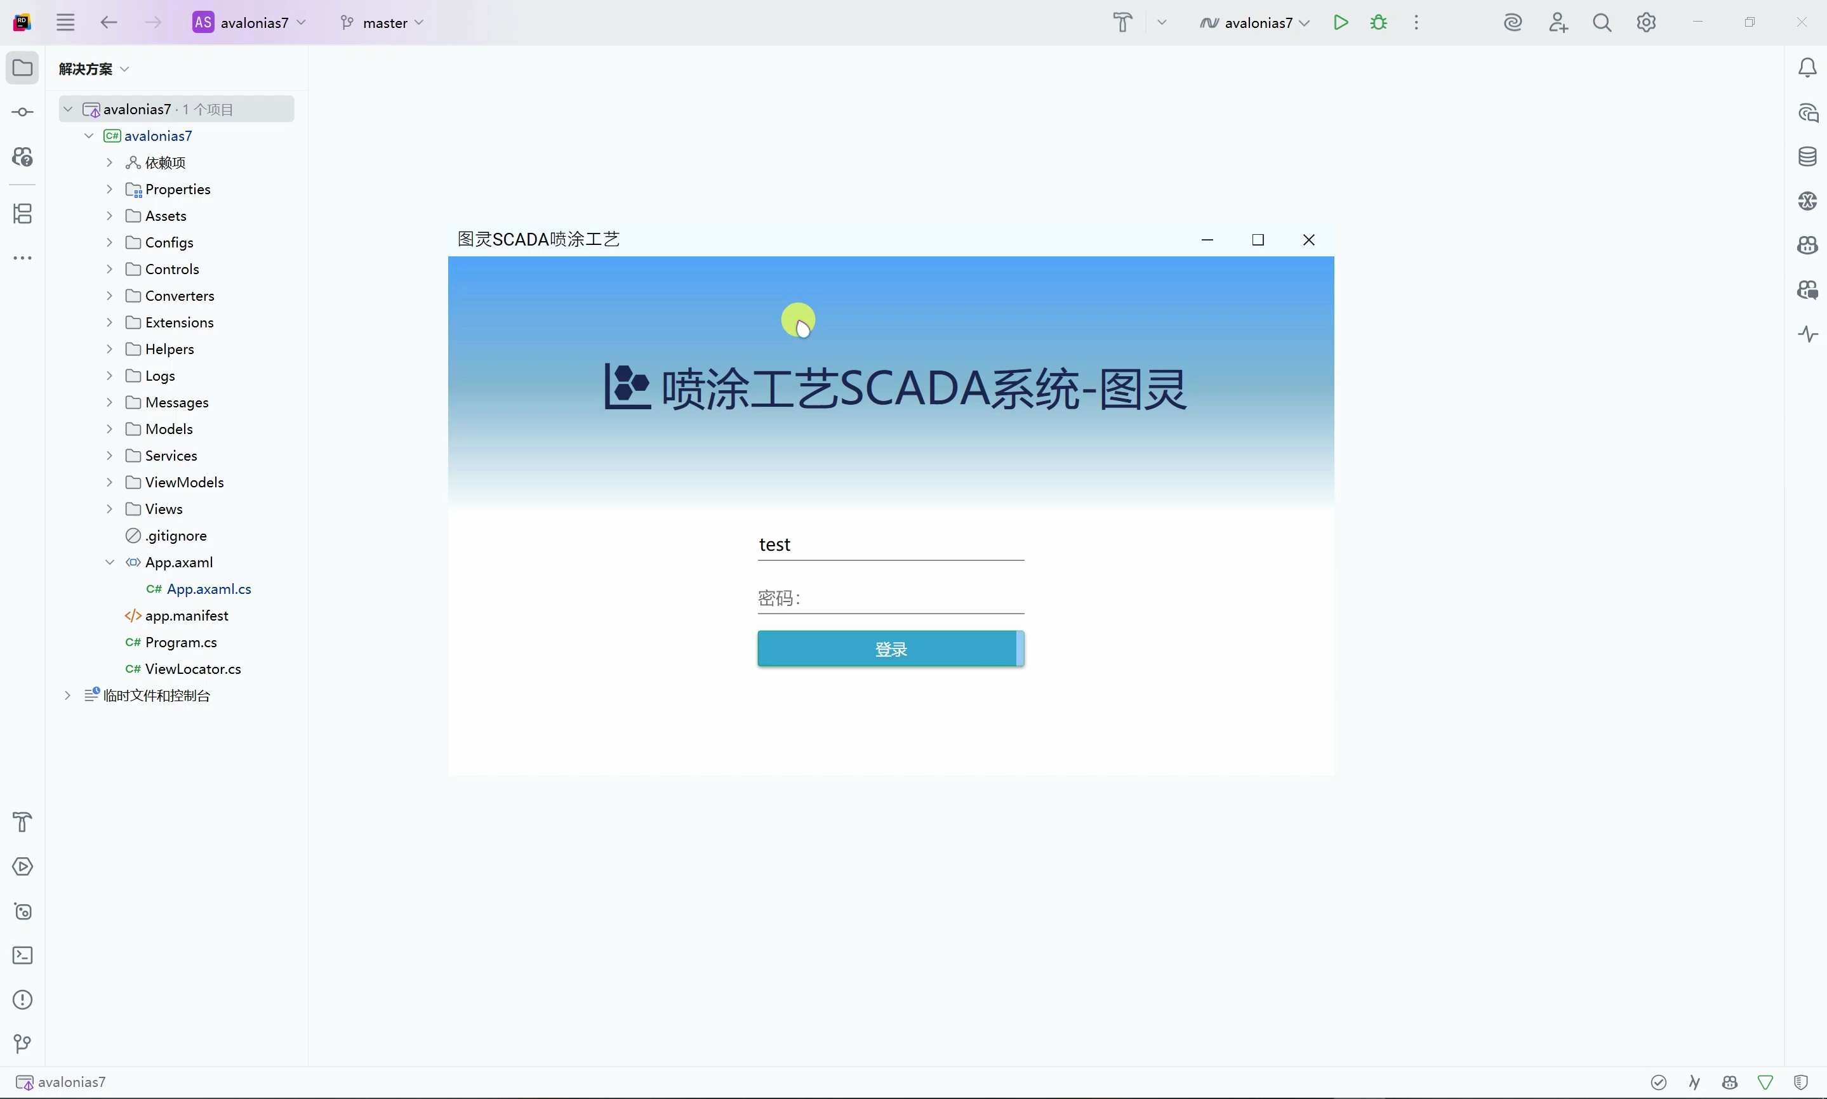Run the project with the play icon
The height and width of the screenshot is (1099, 1827).
(x=1340, y=22)
